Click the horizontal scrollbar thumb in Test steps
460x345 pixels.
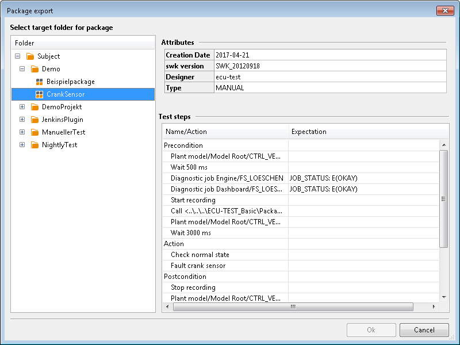pos(293,306)
